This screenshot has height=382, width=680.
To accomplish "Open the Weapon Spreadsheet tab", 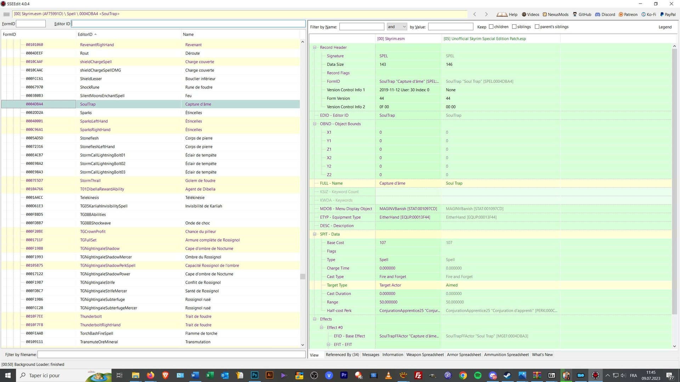I will pyautogui.click(x=425, y=355).
